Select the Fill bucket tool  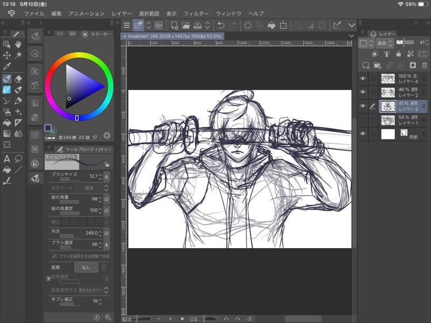point(7,122)
